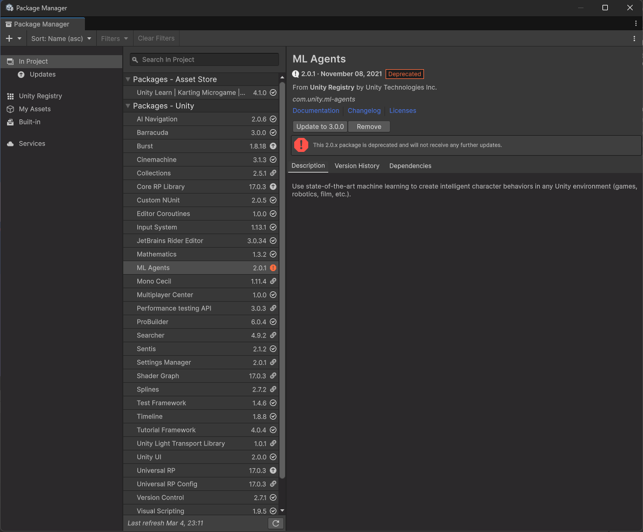
Task: Switch to the Description tab
Action: coord(308,165)
